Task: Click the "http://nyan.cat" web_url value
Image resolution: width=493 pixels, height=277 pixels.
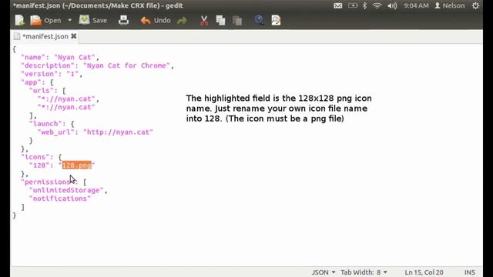Action: [118, 132]
